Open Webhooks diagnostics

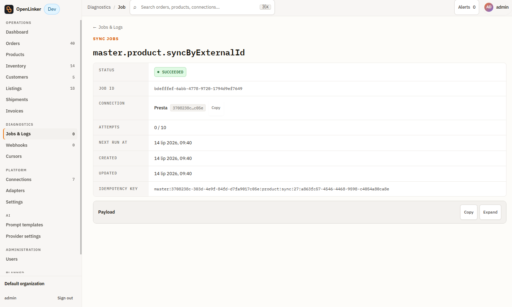click(x=40, y=145)
